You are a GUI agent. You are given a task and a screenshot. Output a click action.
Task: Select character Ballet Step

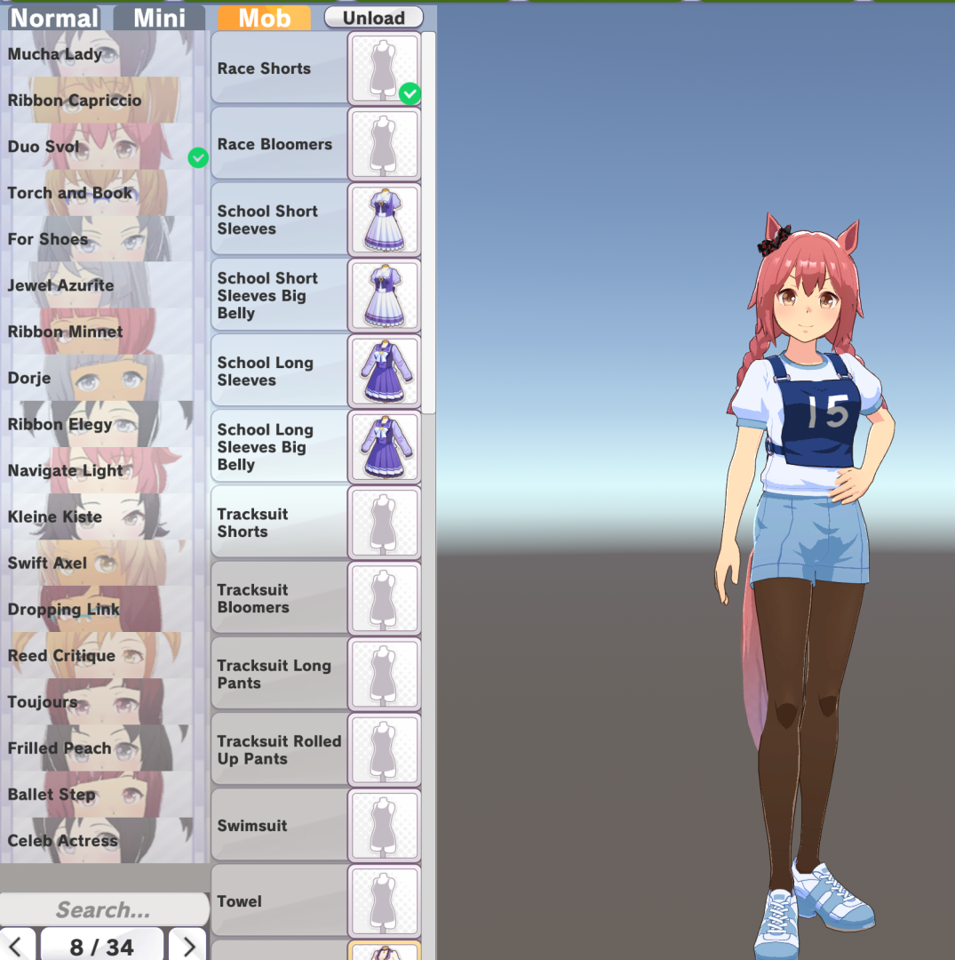[x=104, y=794]
